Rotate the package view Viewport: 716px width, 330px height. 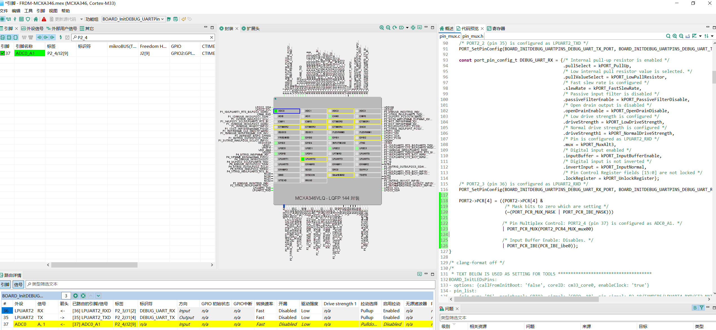[394, 28]
